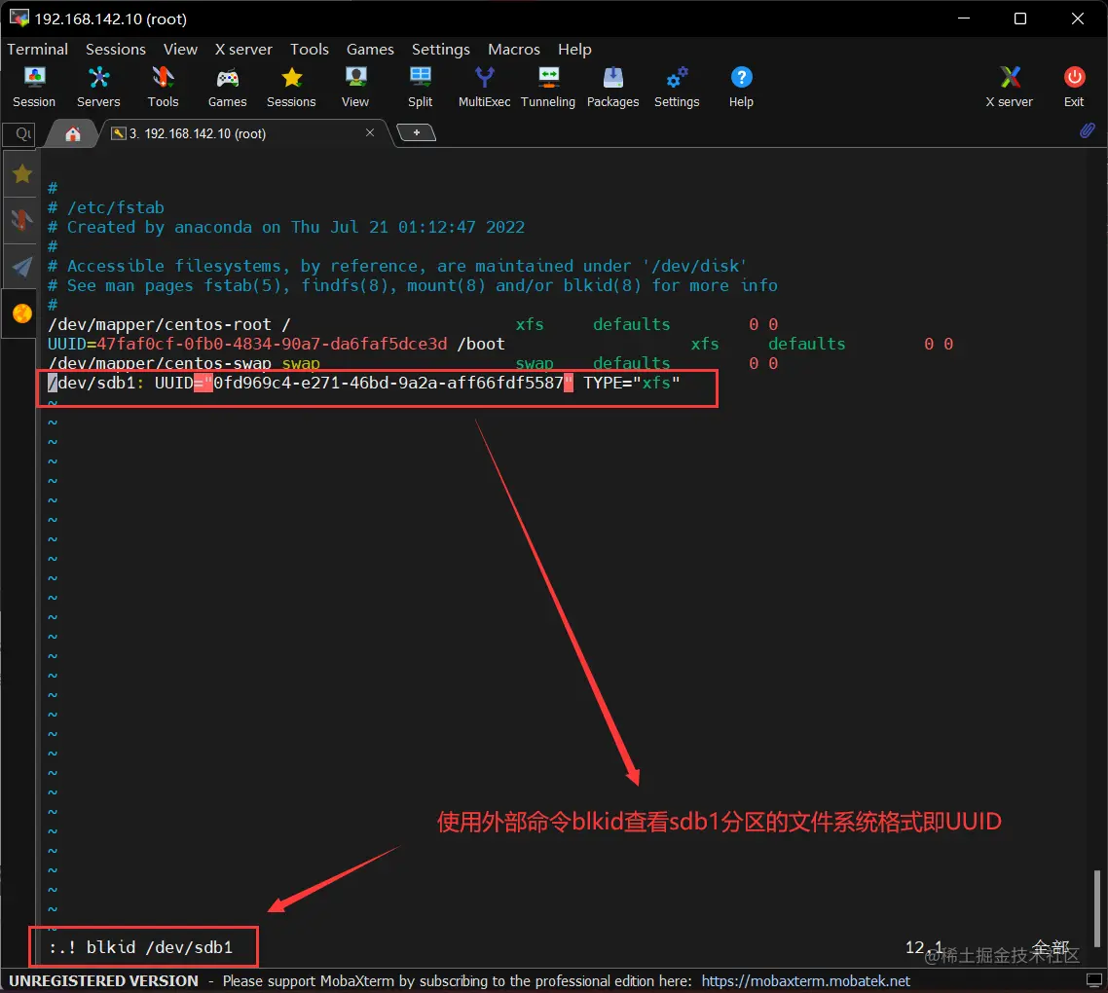The image size is (1108, 993).
Task: Open the X server menu
Action: [x=243, y=50]
